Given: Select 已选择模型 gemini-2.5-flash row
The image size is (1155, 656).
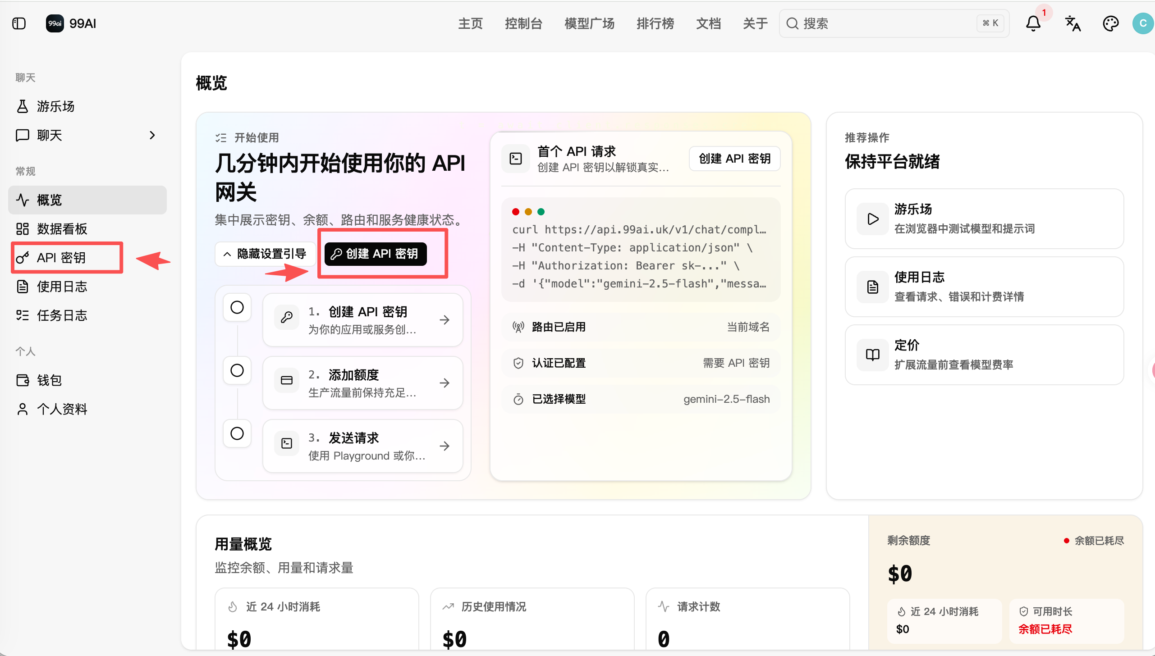Looking at the screenshot, I should [x=641, y=399].
